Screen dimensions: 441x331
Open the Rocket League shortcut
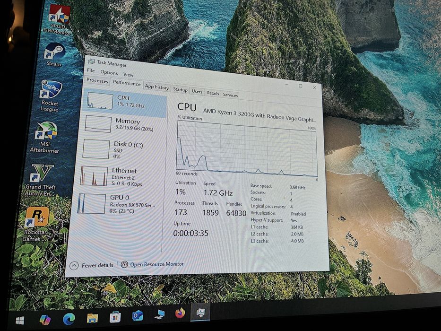[51, 96]
